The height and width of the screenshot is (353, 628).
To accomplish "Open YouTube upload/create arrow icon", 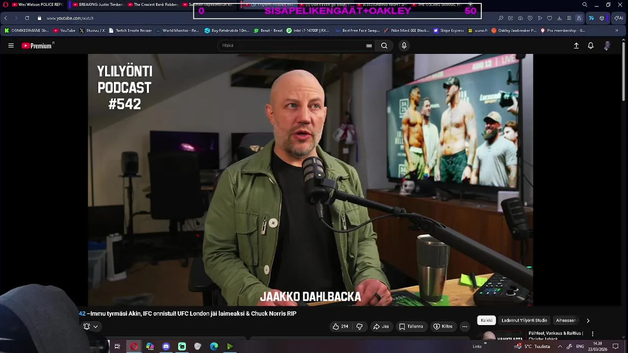I will click(x=576, y=46).
